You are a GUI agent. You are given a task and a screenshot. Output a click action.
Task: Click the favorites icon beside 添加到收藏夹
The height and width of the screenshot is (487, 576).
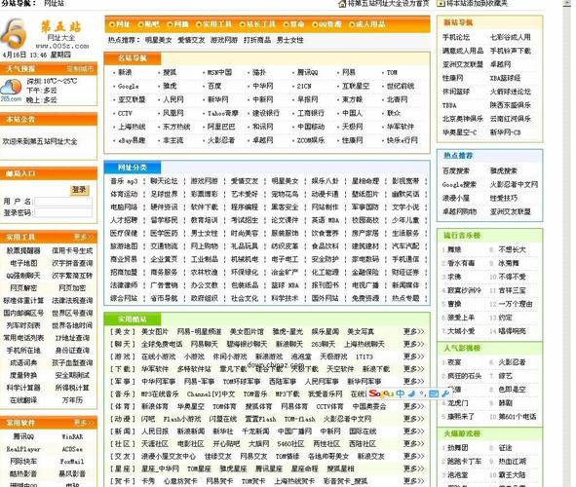point(441,3)
